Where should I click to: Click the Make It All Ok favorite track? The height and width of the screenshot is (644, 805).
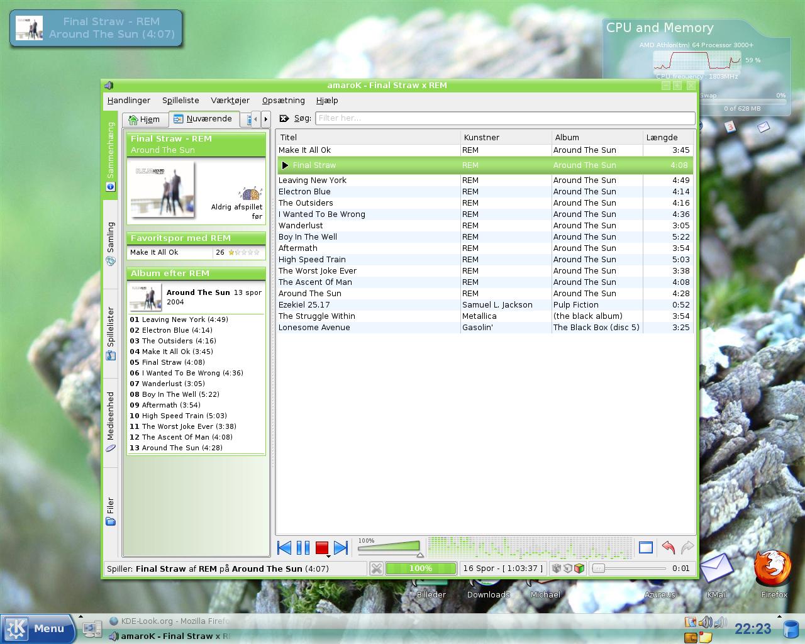154,252
